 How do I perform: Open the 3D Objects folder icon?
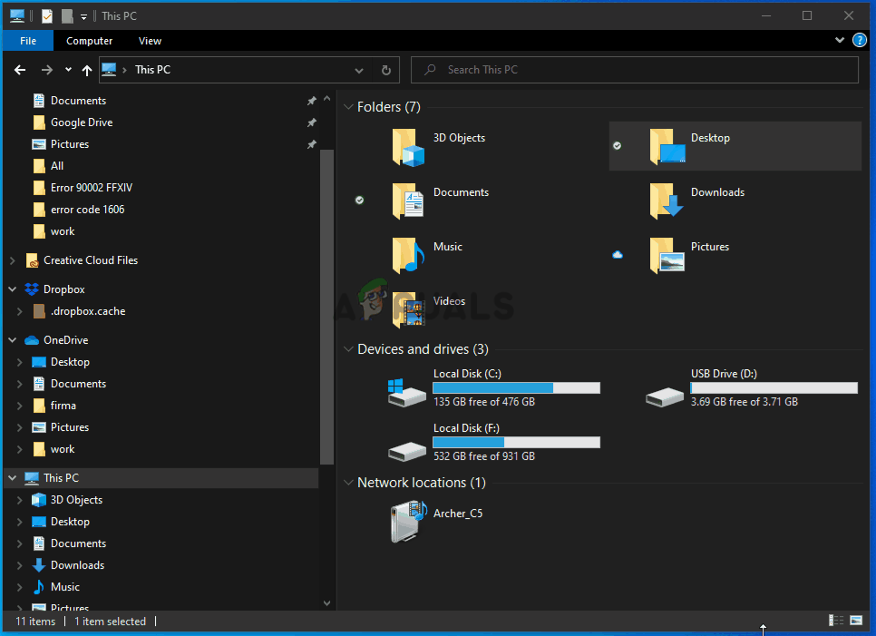pyautogui.click(x=408, y=147)
